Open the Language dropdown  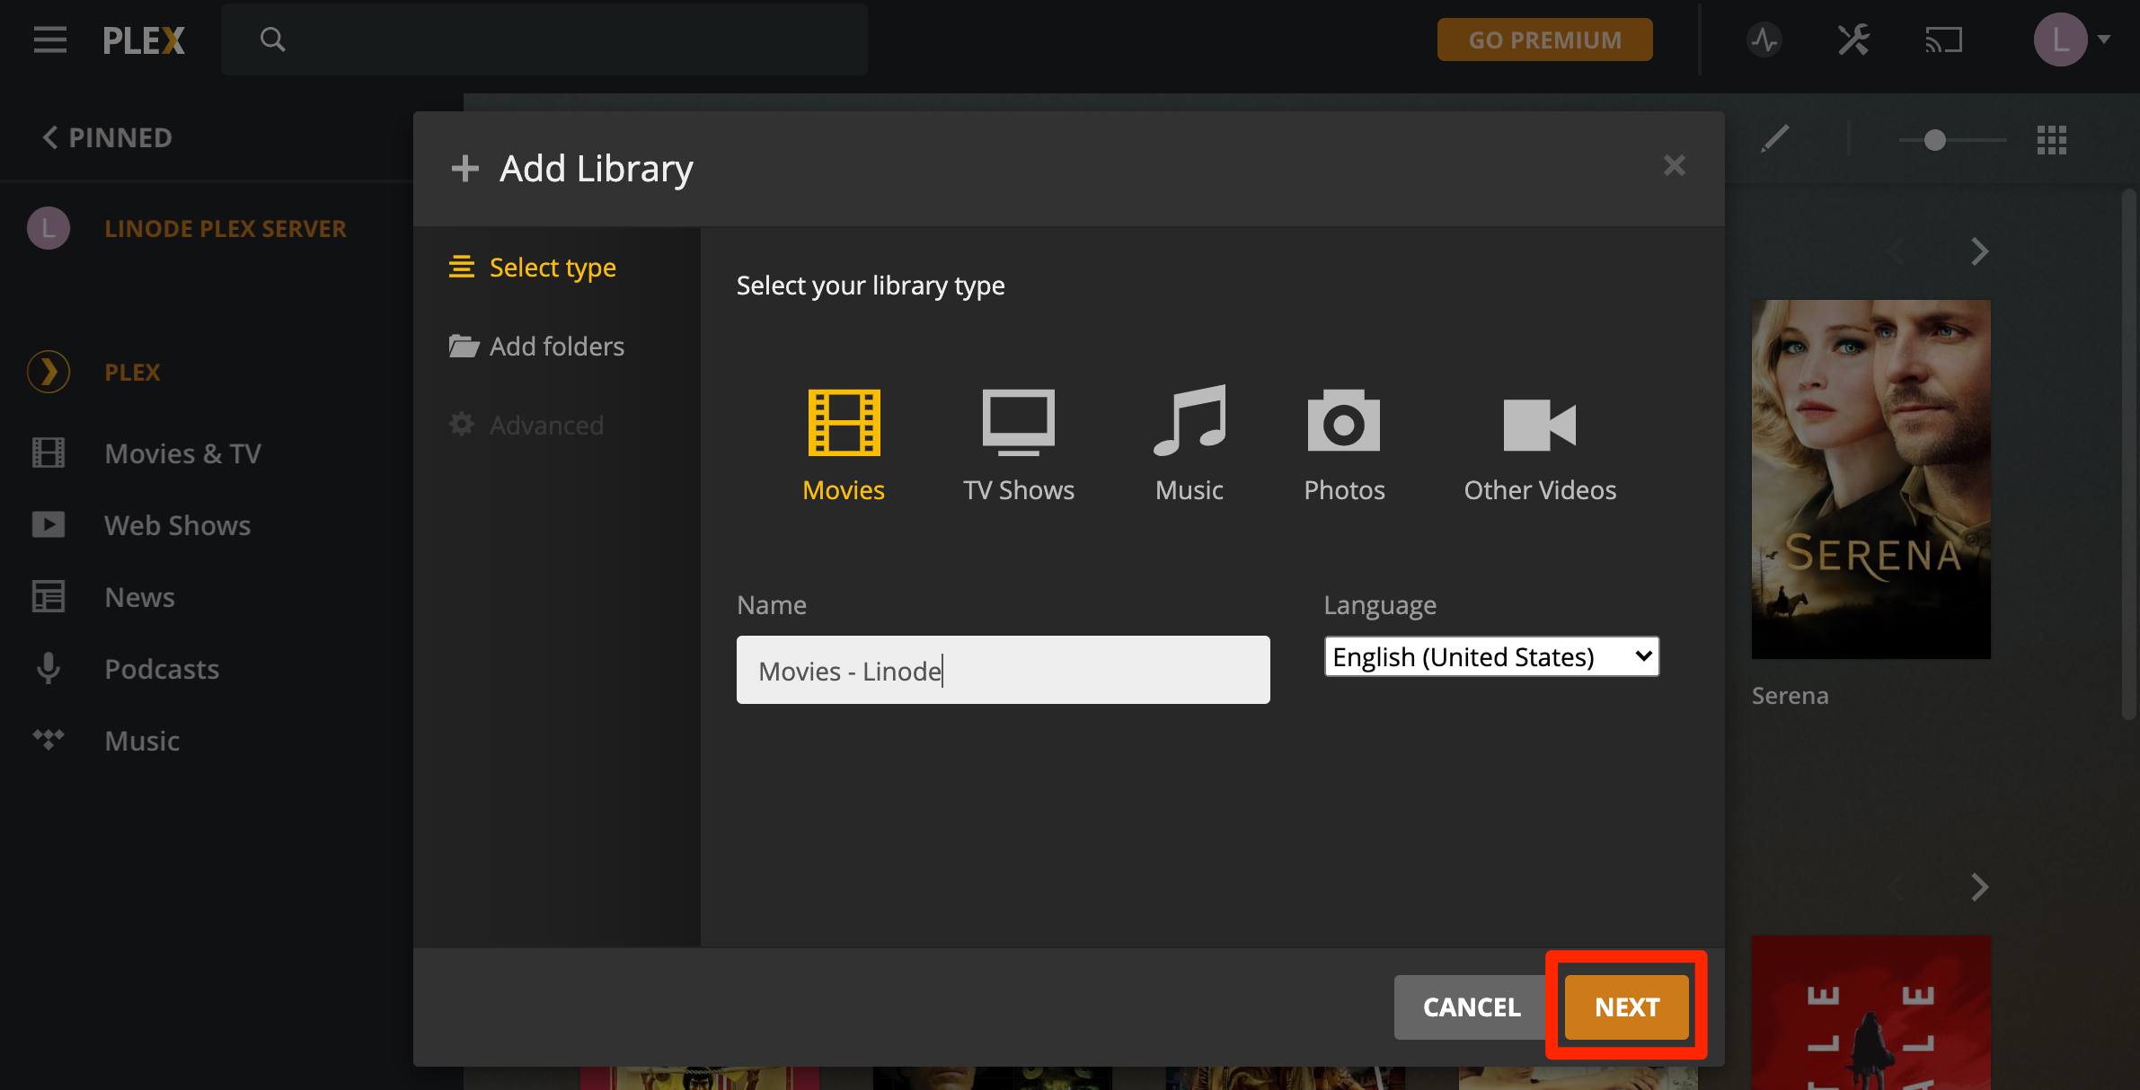coord(1490,656)
